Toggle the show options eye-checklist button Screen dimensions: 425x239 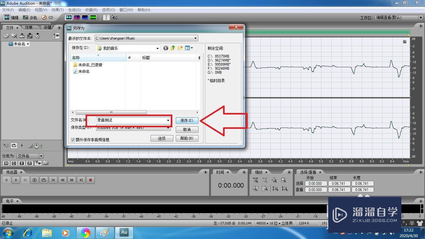(x=56, y=36)
